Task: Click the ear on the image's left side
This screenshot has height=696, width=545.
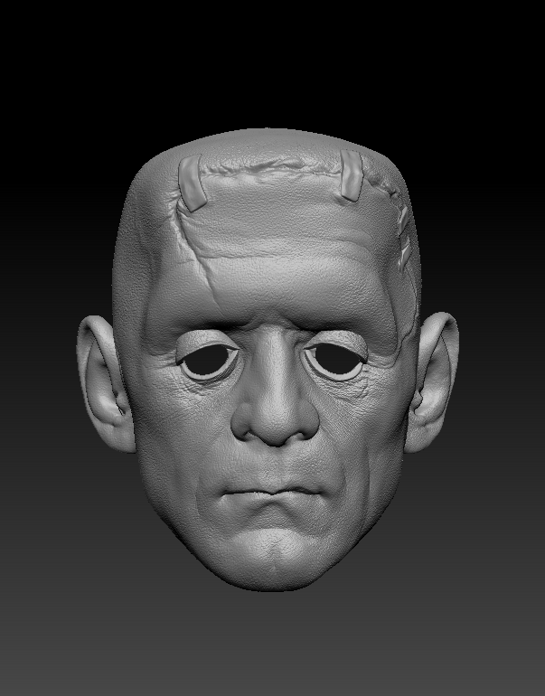Action: click(x=106, y=383)
